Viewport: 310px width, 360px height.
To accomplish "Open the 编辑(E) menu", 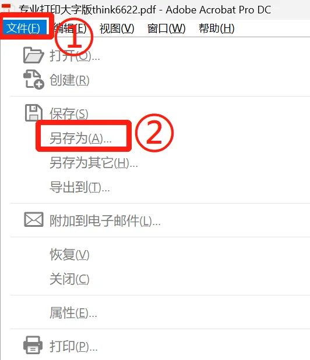I will coord(70,28).
